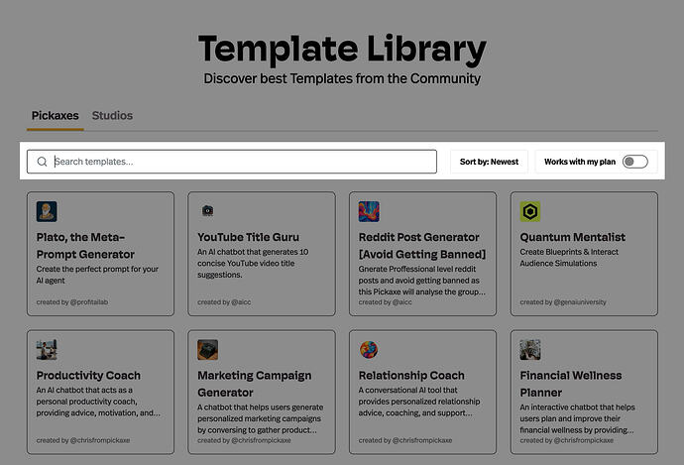The width and height of the screenshot is (684, 465).
Task: Click 'Create Blueprints & Interact Audience Simulations'
Action: coord(569,258)
